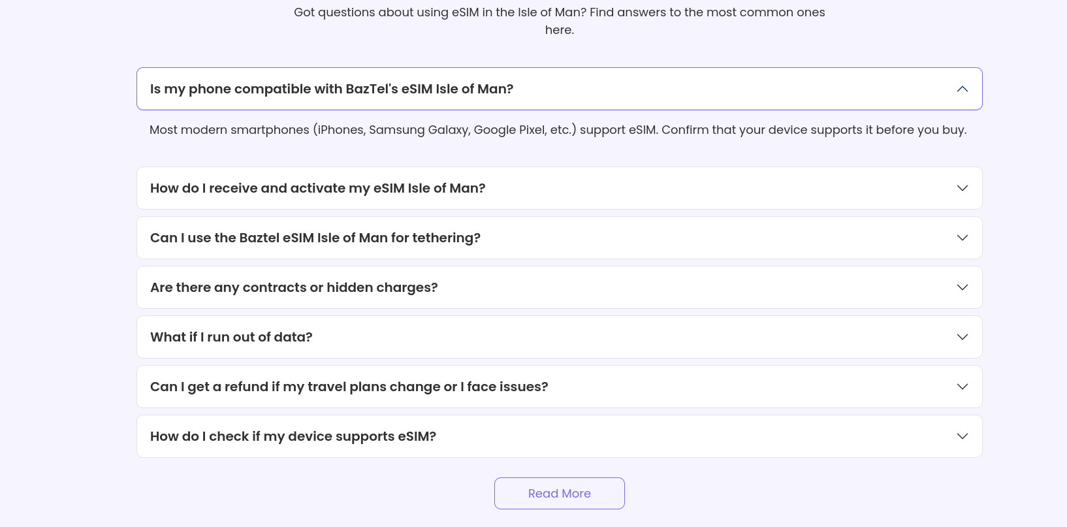Click the chevron for contracts or hidden charges

click(x=962, y=287)
